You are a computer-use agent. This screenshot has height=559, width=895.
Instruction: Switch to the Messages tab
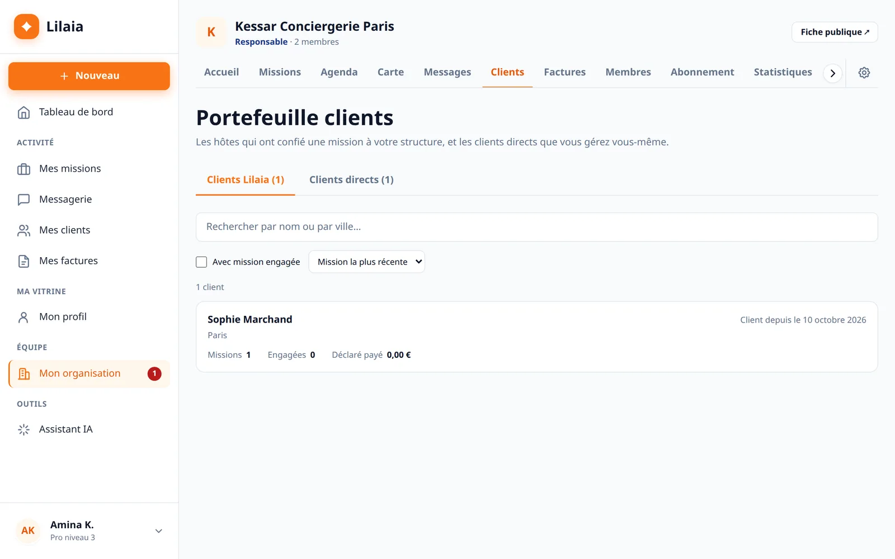point(447,72)
